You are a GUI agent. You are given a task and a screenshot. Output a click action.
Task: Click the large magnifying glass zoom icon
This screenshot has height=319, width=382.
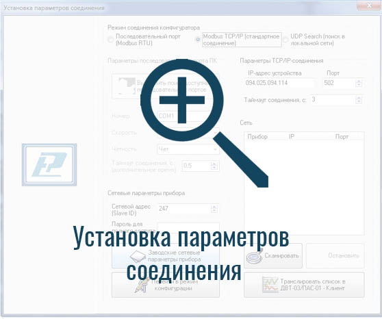pos(204,123)
